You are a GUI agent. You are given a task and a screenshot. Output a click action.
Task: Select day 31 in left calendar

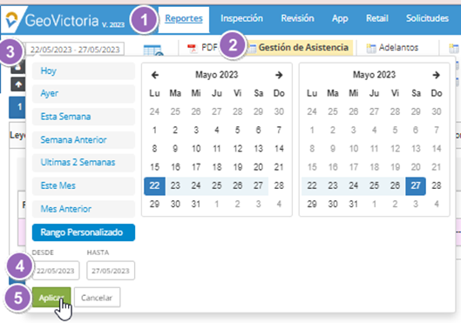196,204
